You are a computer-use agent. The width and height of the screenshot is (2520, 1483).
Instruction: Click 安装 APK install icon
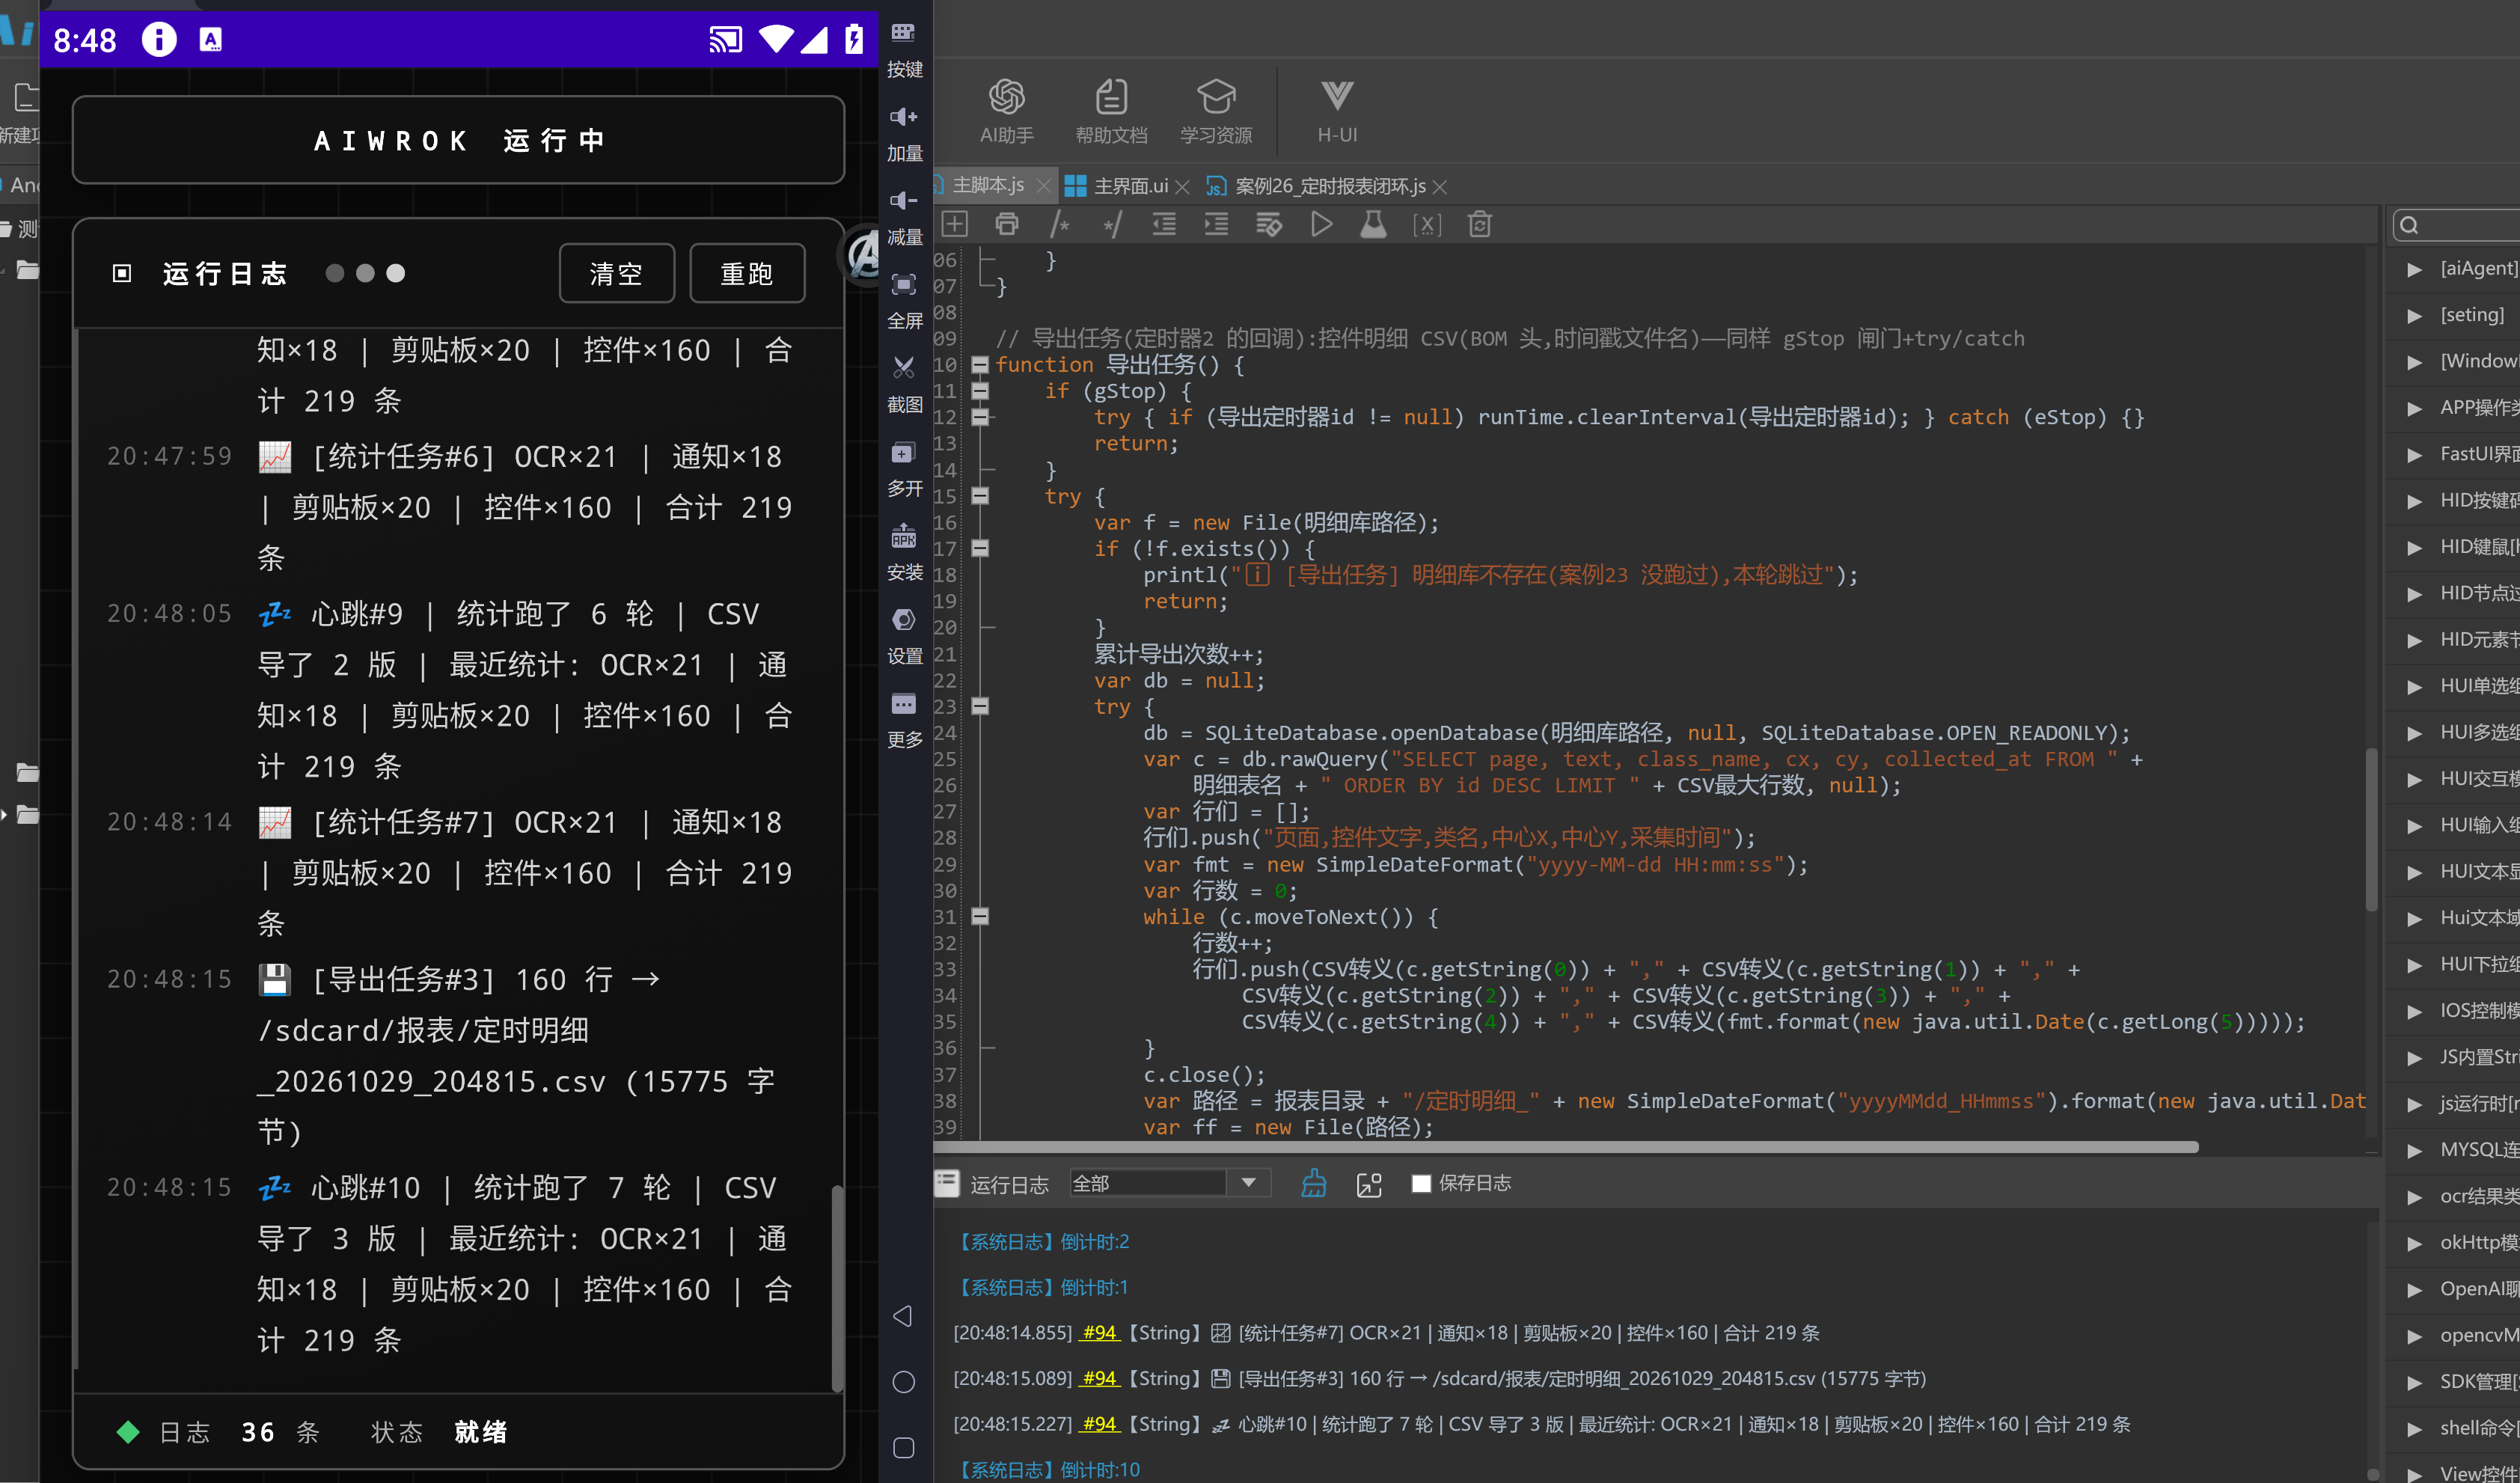pos(904,552)
